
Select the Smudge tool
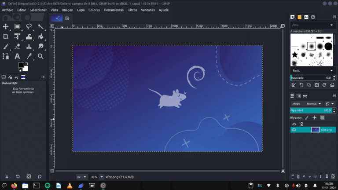click(40, 46)
